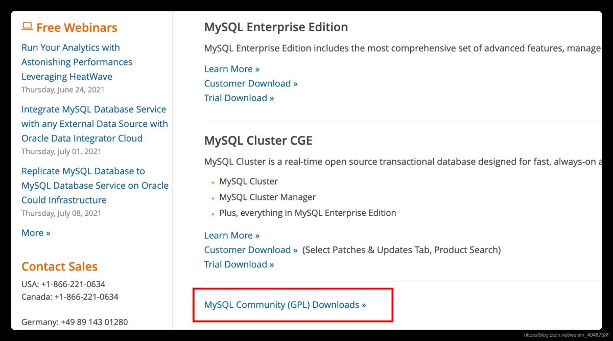613x341 pixels.
Task: Open Customer Download for MySQL Enterprise Edition
Action: tap(251, 83)
